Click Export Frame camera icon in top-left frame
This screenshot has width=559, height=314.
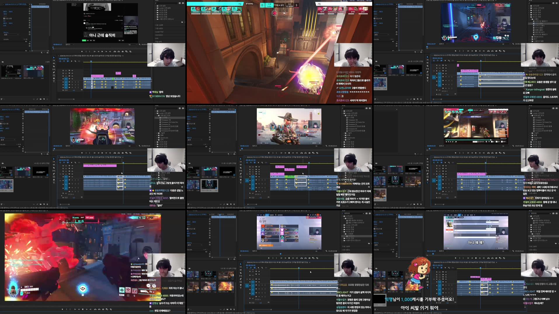tap(123, 51)
